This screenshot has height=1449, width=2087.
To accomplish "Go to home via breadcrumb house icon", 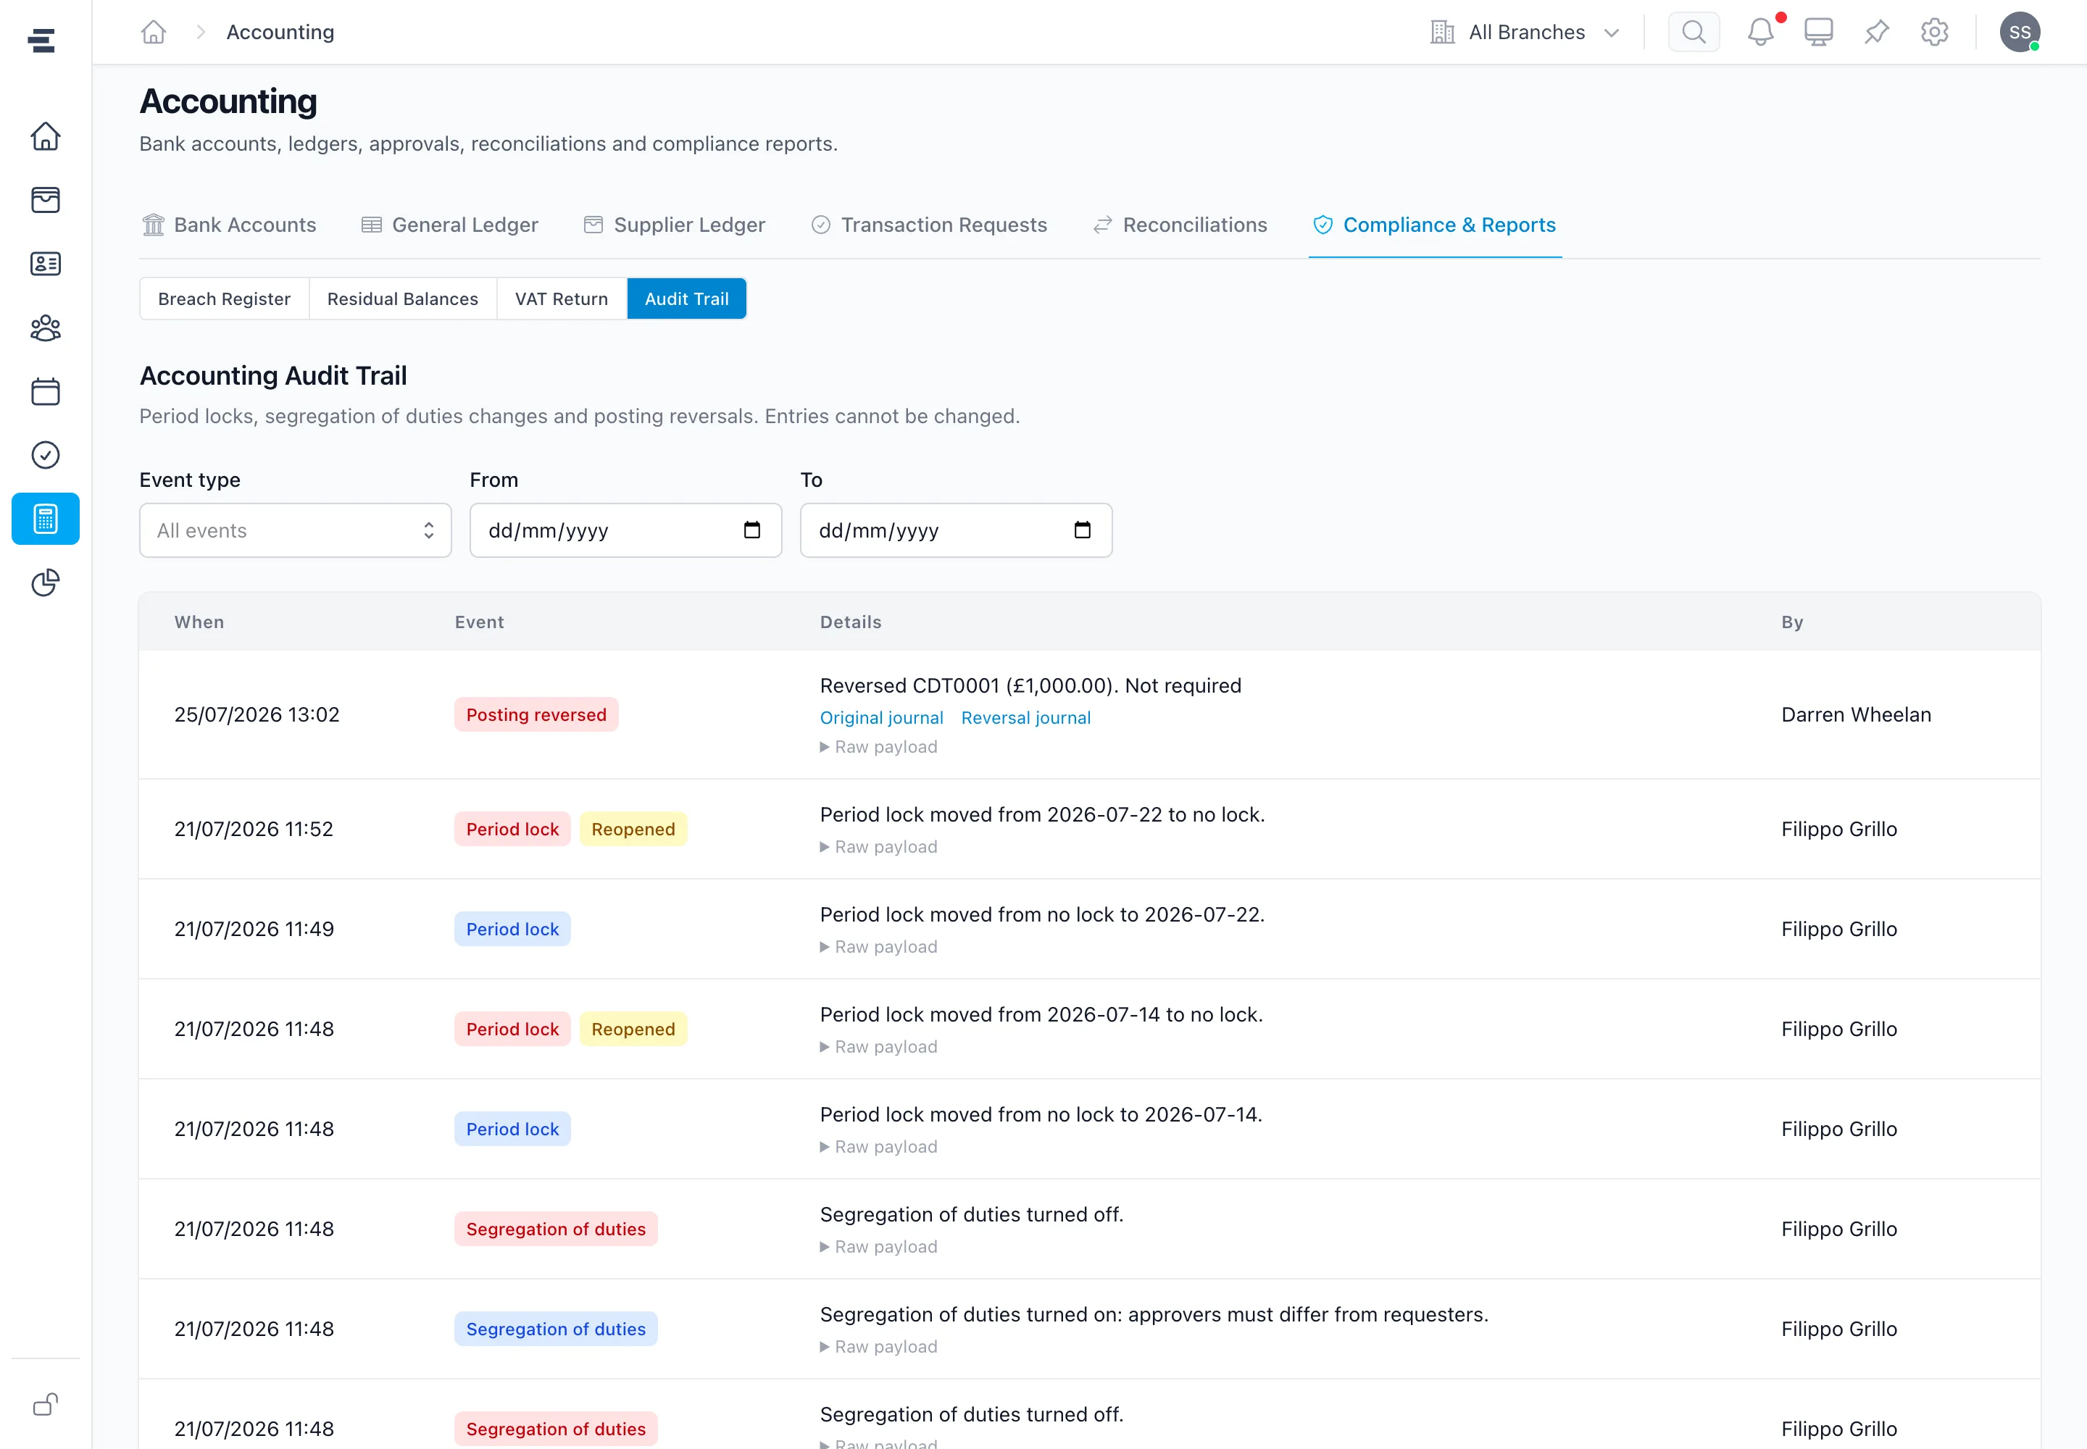I will 154,33.
